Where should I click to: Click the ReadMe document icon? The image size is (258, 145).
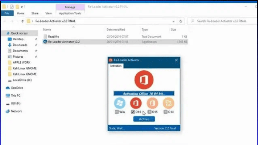pos(45,37)
